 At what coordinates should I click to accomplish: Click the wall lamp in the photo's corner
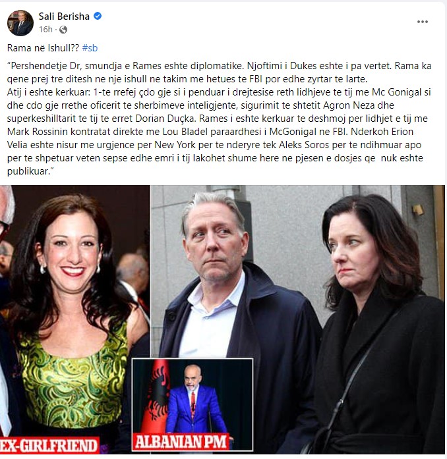click(418, 209)
